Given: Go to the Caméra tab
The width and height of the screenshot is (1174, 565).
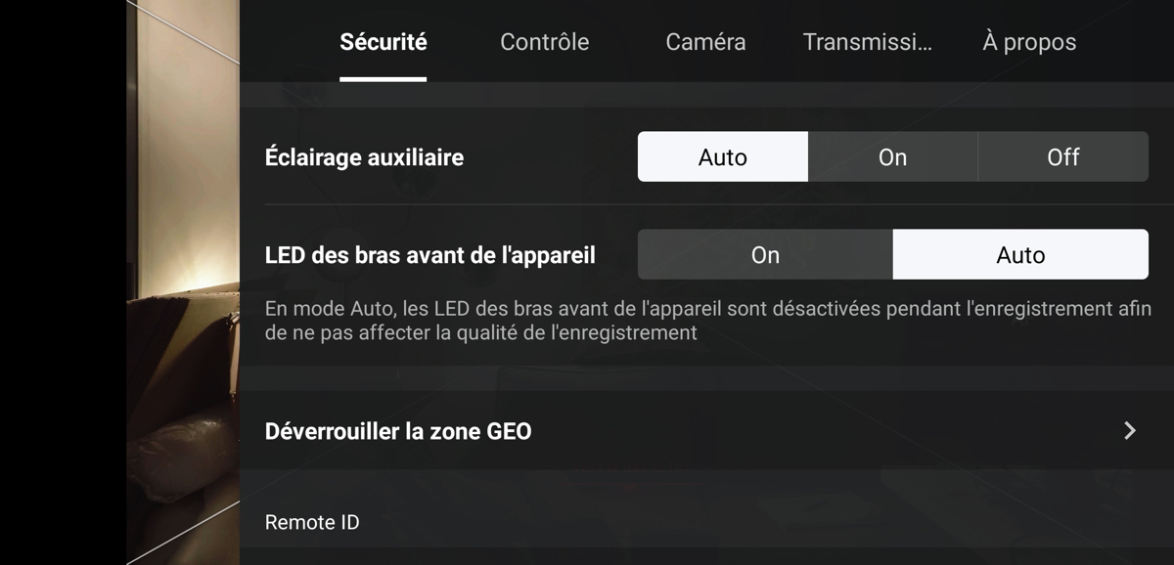Looking at the screenshot, I should click(705, 42).
